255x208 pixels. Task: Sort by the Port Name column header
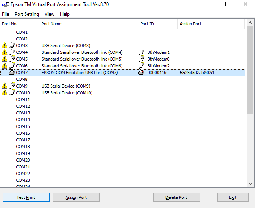(x=89, y=24)
